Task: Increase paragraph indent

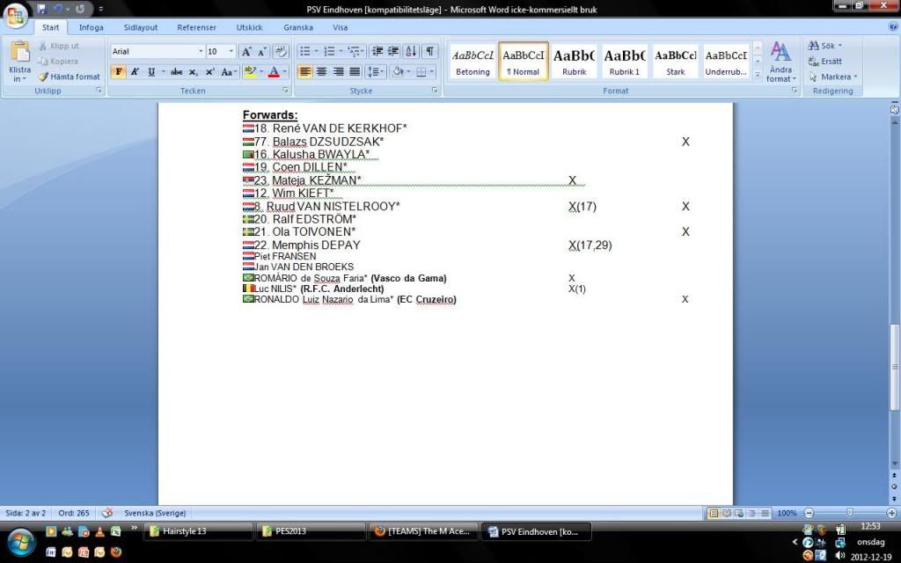Action: [393, 52]
